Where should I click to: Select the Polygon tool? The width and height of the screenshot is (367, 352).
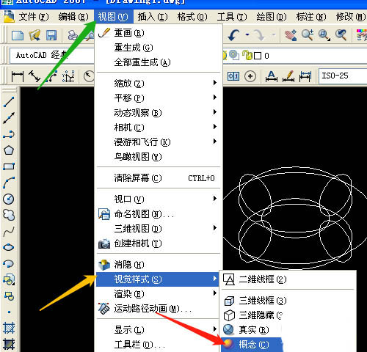(9, 150)
